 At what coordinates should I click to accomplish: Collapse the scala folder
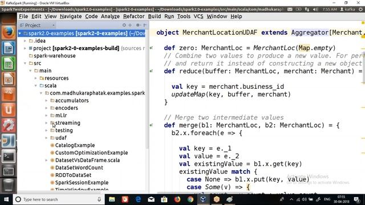click(x=35, y=85)
